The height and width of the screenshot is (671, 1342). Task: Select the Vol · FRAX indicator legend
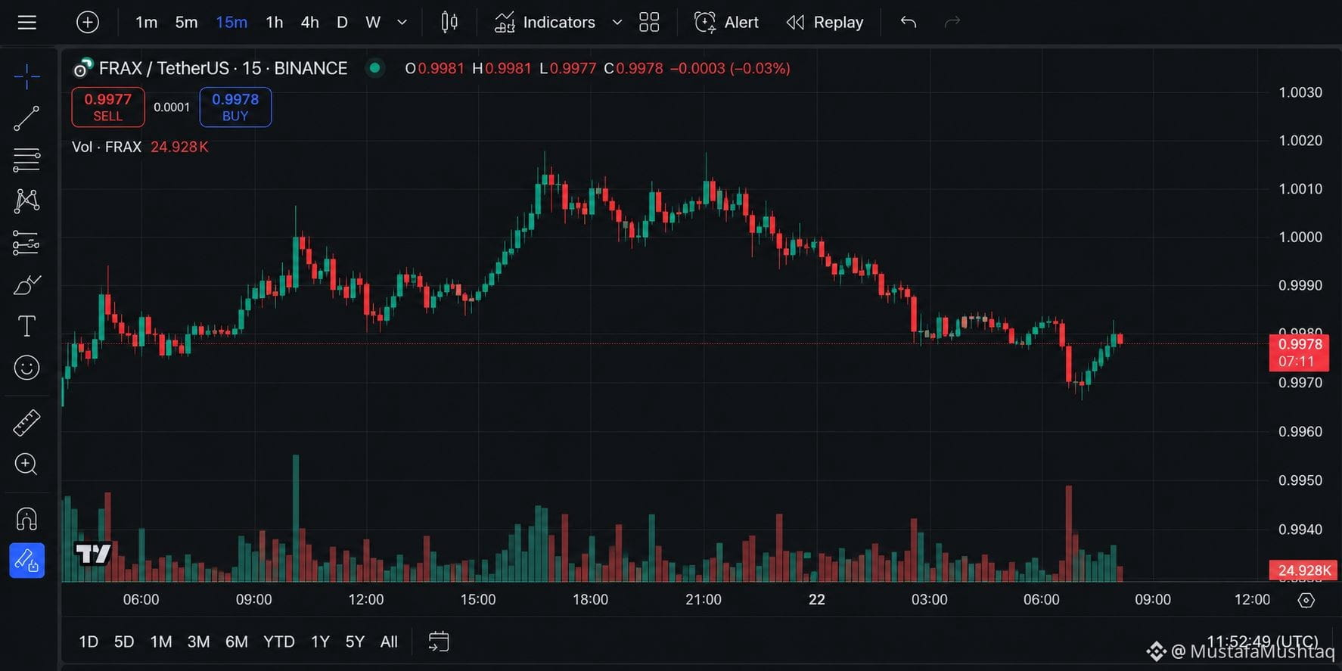coord(107,147)
